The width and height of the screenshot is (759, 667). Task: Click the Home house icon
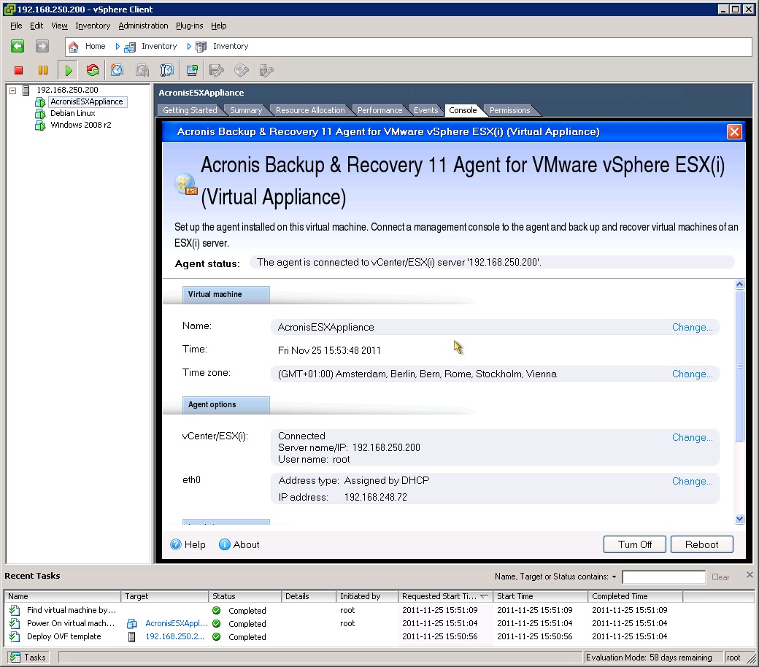coord(74,47)
